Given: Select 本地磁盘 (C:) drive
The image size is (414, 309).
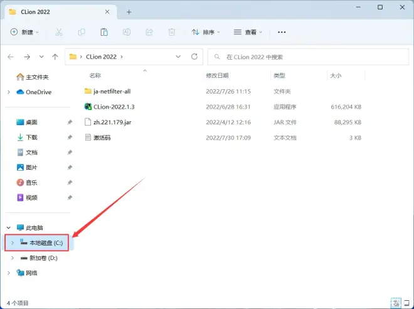Looking at the screenshot, I should 41,242.
